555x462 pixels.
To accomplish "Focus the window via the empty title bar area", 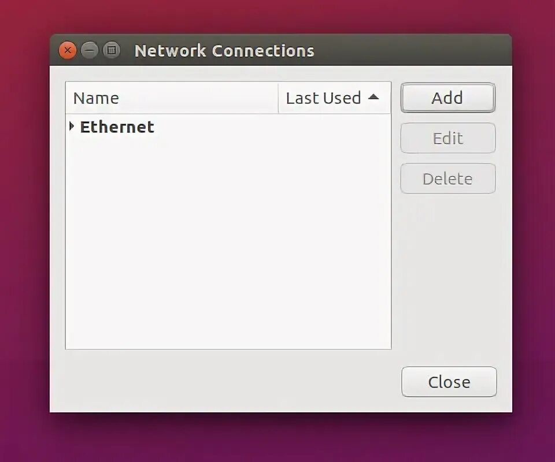I will [410, 50].
